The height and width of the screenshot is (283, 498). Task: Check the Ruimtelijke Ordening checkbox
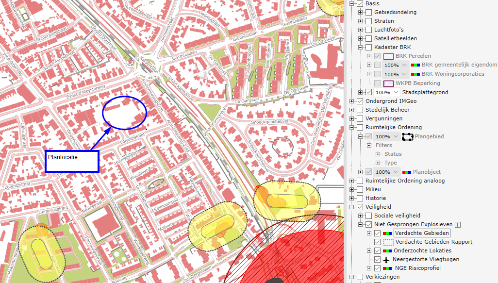pyautogui.click(x=360, y=127)
